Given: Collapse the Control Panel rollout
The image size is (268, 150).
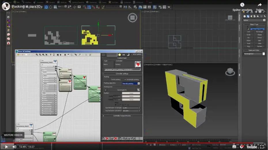Looking at the screenshot, I should pos(122,58).
